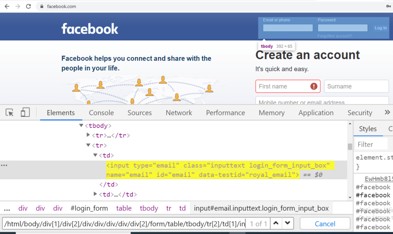Open the Network panel
Screen dimensions: 393x234
point(178,112)
